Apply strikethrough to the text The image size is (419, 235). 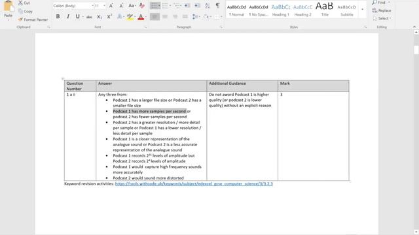(x=89, y=17)
